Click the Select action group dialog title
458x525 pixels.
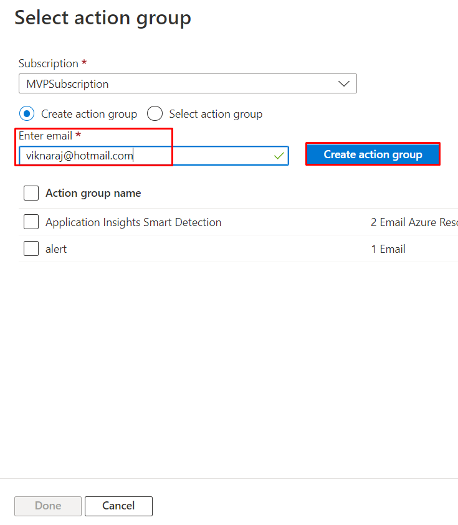click(x=102, y=17)
